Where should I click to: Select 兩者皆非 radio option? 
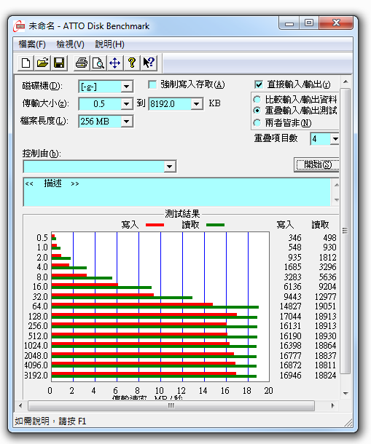[x=257, y=122]
